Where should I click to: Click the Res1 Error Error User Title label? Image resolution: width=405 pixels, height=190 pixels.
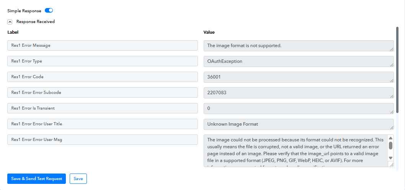click(102, 124)
